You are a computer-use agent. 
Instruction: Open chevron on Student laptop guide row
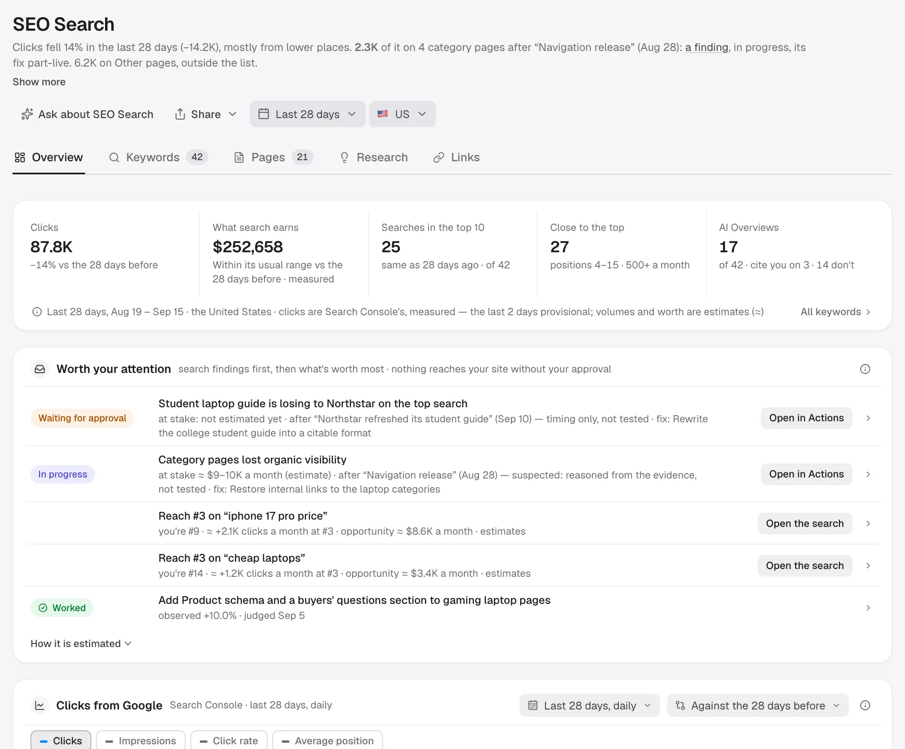[x=868, y=418]
